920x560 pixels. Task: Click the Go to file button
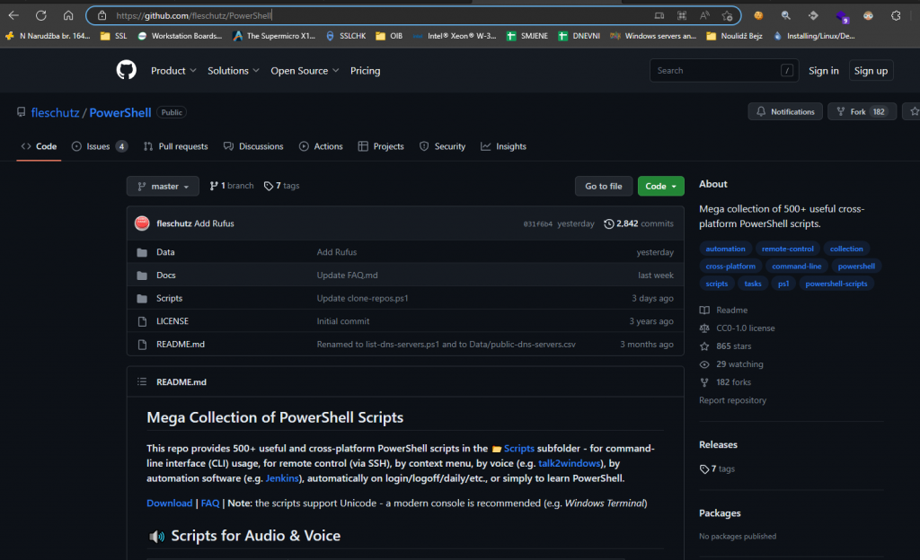point(603,187)
